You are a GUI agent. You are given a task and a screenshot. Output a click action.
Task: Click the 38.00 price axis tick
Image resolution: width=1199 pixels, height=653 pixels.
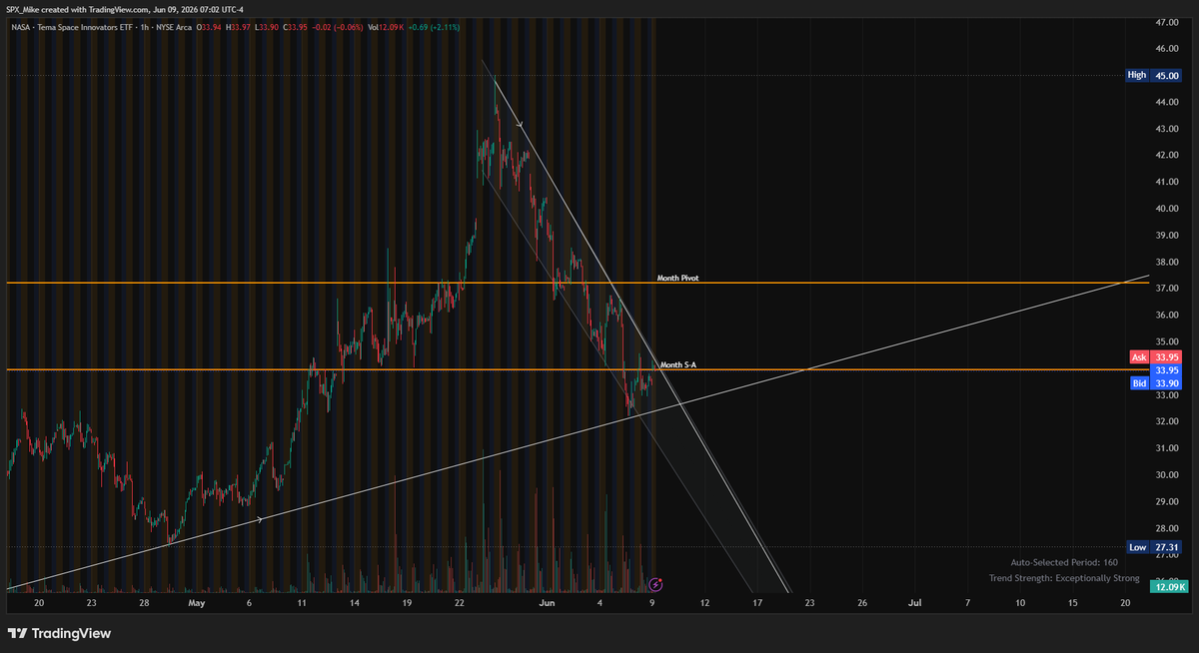tap(1167, 262)
